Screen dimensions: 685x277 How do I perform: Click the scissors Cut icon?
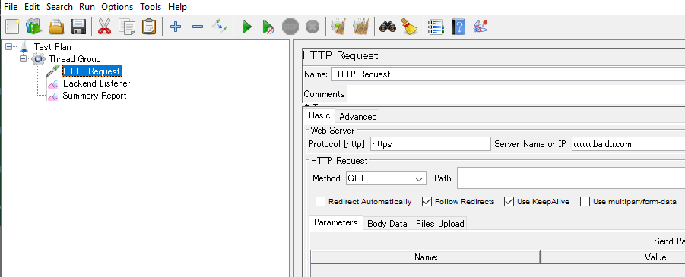[x=104, y=27]
